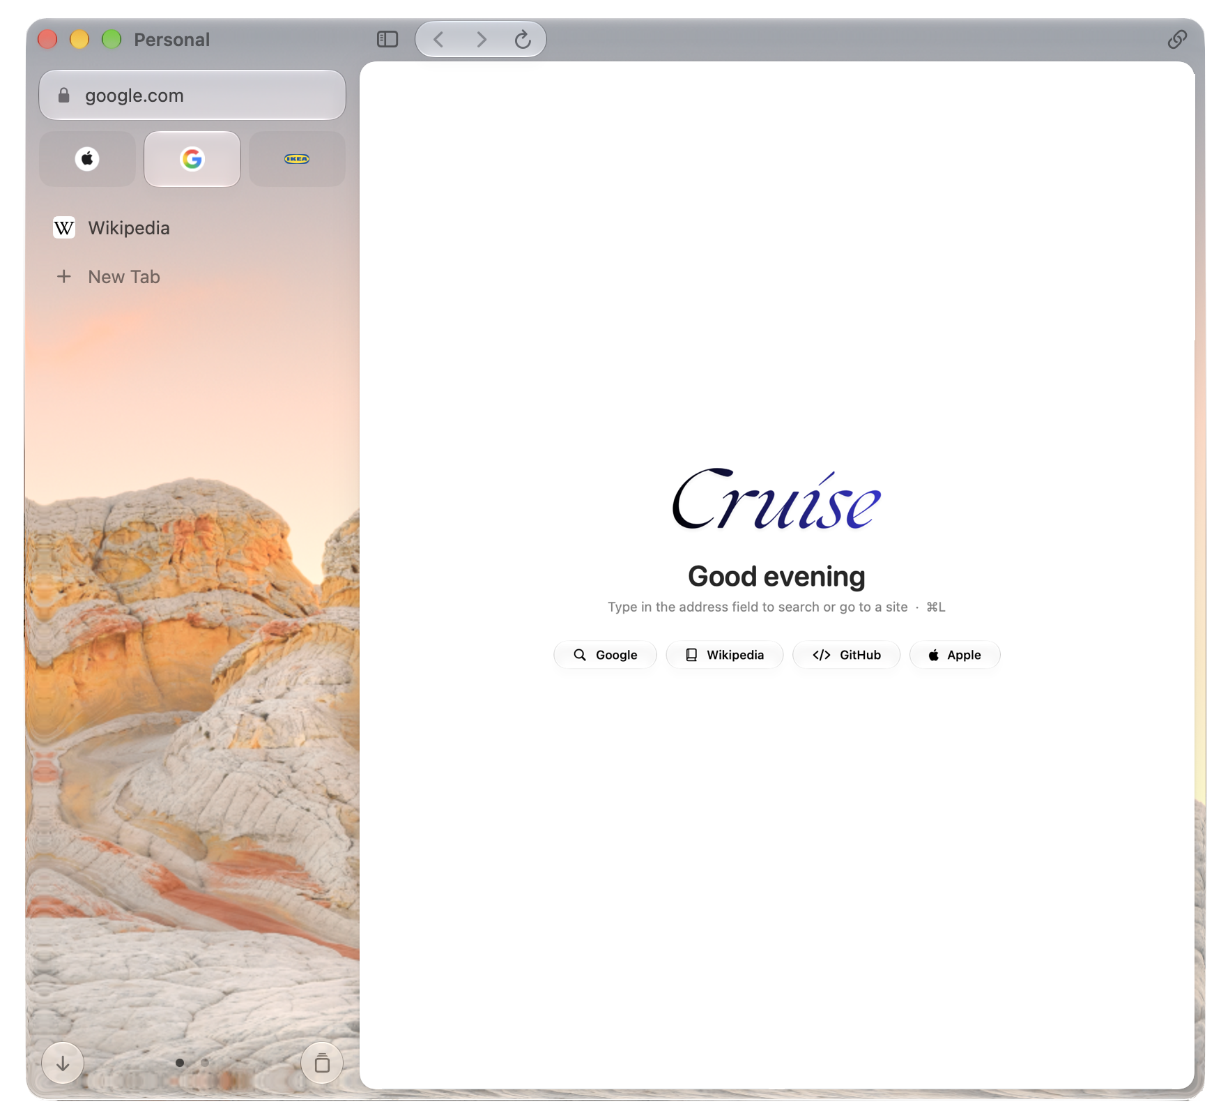Click the ⌘L shortcut hint text
The image size is (1221, 1120).
936,607
